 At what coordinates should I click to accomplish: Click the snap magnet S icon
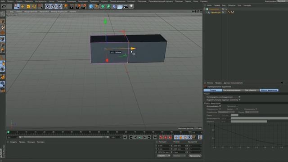click(x=3, y=69)
